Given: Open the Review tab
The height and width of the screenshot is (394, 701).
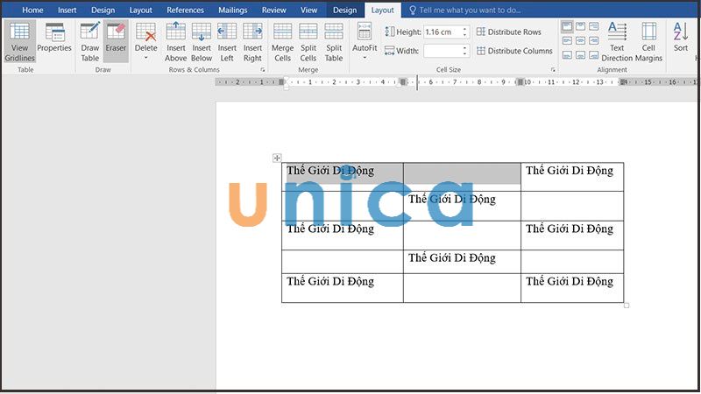Looking at the screenshot, I should (273, 10).
